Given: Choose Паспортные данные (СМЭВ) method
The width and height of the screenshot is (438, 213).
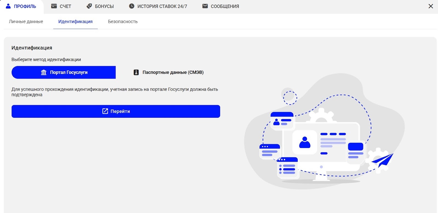Looking at the screenshot, I should (x=168, y=72).
